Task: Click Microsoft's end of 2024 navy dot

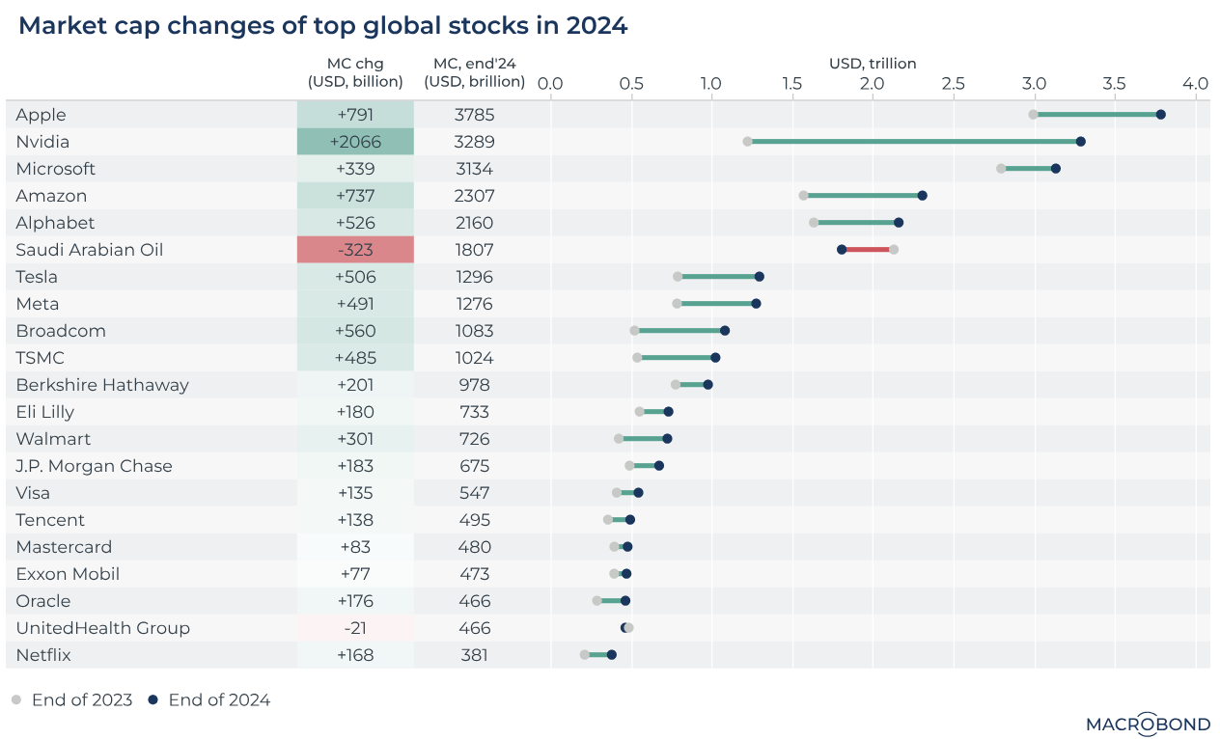Action: click(1055, 169)
